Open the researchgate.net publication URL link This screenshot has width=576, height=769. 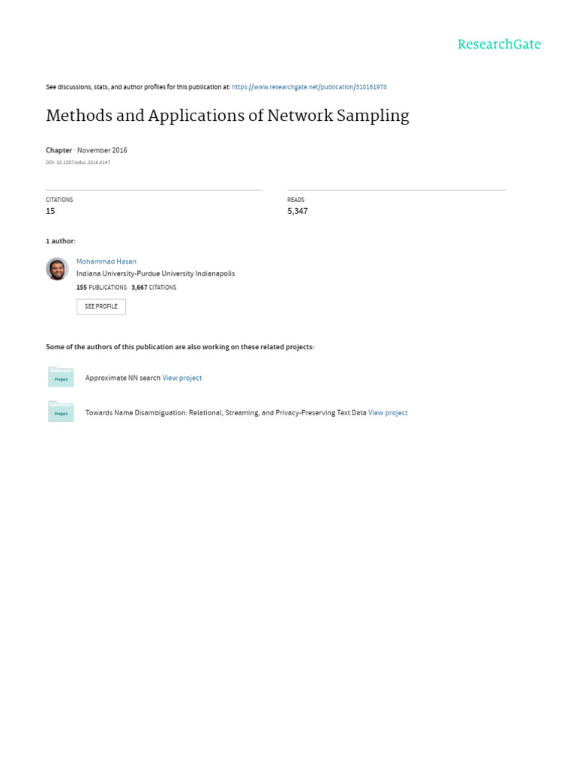click(309, 87)
